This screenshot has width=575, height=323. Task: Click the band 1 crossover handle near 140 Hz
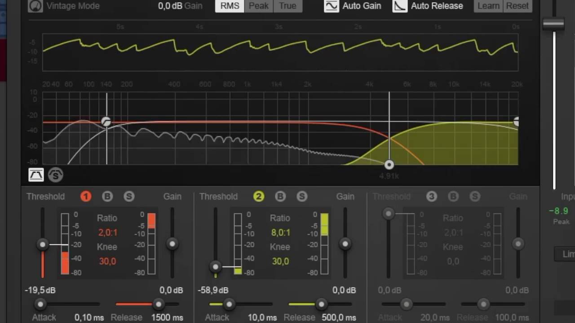(106, 122)
